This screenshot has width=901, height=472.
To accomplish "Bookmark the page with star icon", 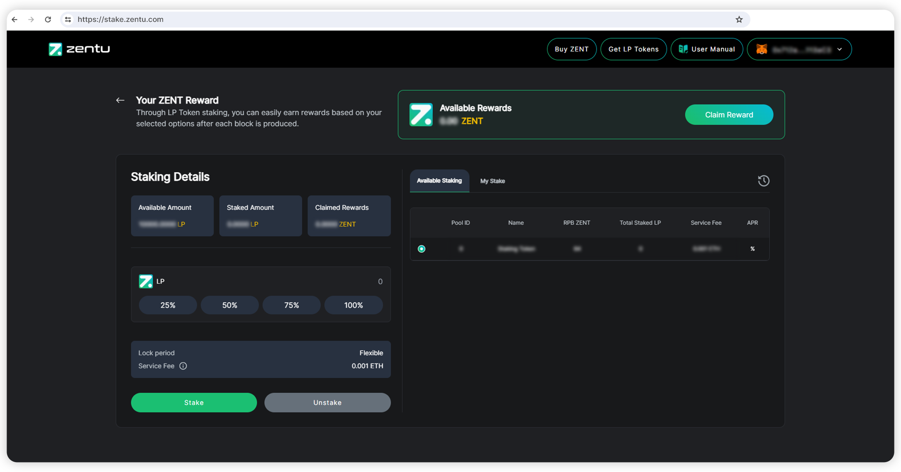I will (x=739, y=19).
